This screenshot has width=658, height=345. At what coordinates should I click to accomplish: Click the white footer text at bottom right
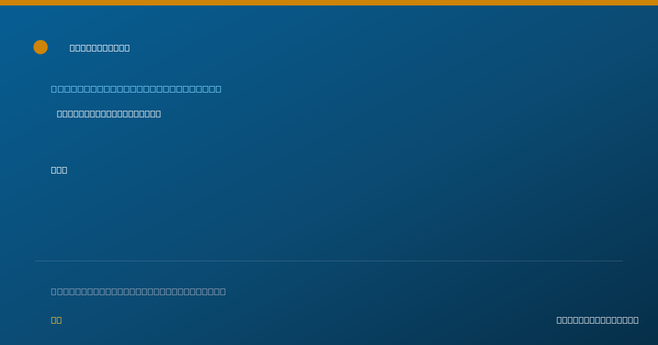click(597, 320)
